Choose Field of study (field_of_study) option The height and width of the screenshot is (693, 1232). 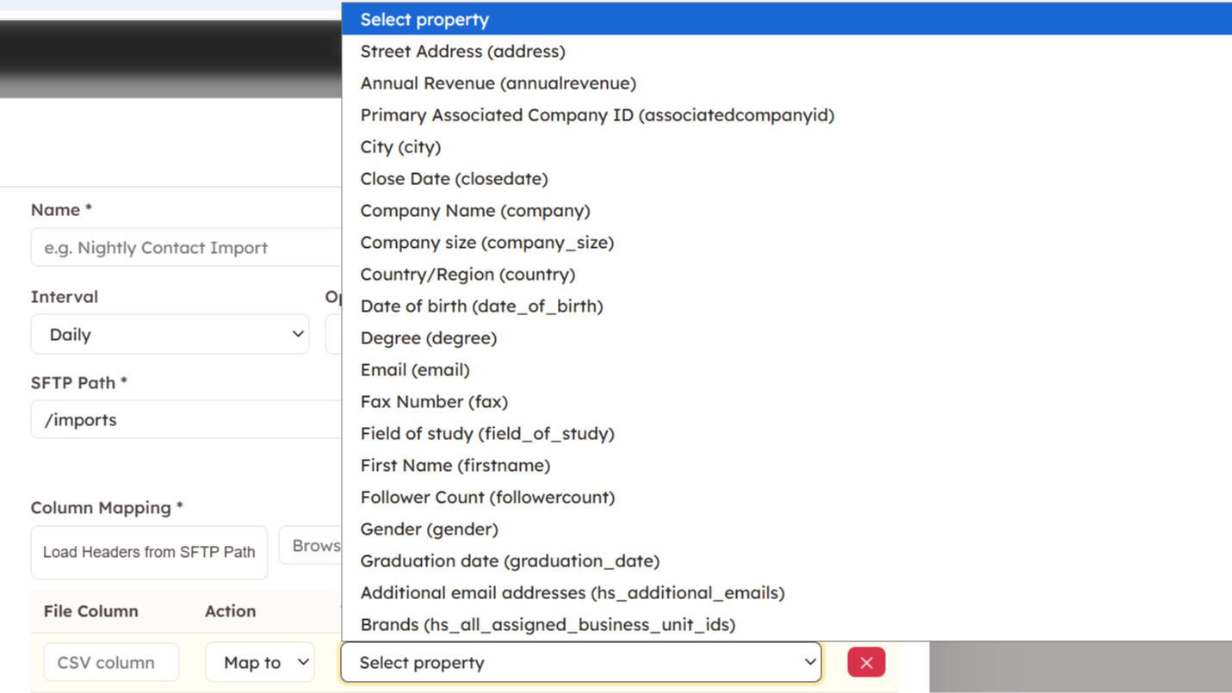(x=787, y=433)
